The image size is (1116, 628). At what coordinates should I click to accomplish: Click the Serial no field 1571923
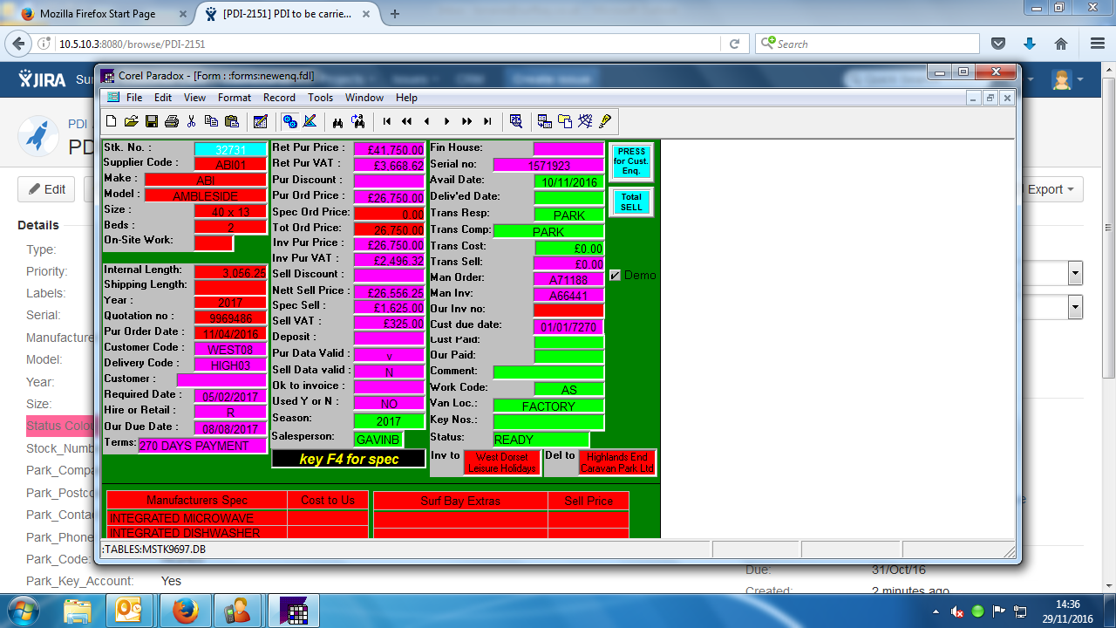click(548, 165)
